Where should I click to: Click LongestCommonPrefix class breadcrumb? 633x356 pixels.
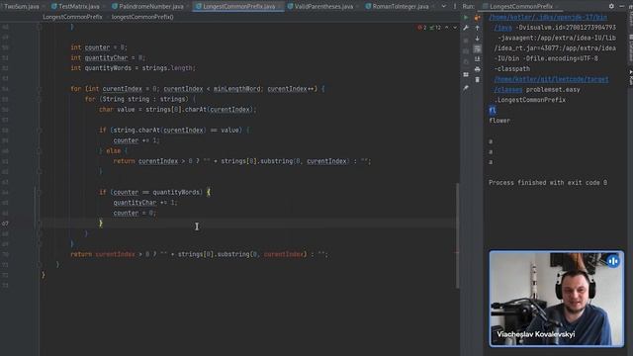(72, 17)
